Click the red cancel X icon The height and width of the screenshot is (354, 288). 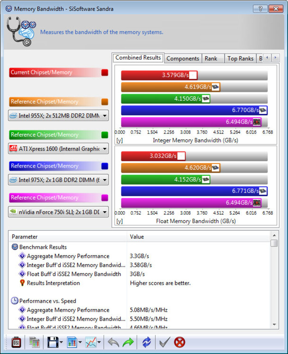pos(180,342)
